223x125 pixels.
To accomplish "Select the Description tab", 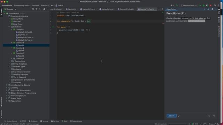I will pyautogui.click(x=171, y=9).
